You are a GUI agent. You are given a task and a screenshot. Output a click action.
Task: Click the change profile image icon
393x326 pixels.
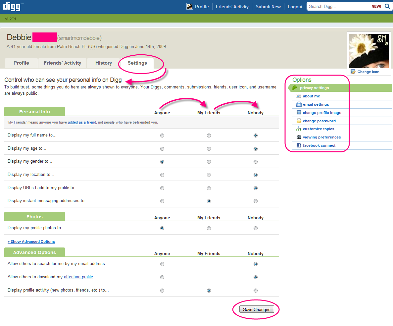pos(299,113)
